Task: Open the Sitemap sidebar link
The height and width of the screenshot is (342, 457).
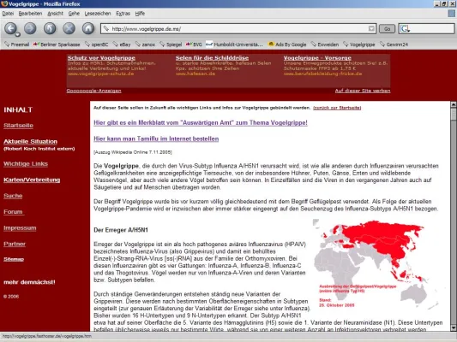Action: (14, 259)
